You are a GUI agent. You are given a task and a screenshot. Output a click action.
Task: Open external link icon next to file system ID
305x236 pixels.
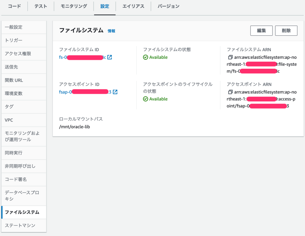tap(110, 57)
